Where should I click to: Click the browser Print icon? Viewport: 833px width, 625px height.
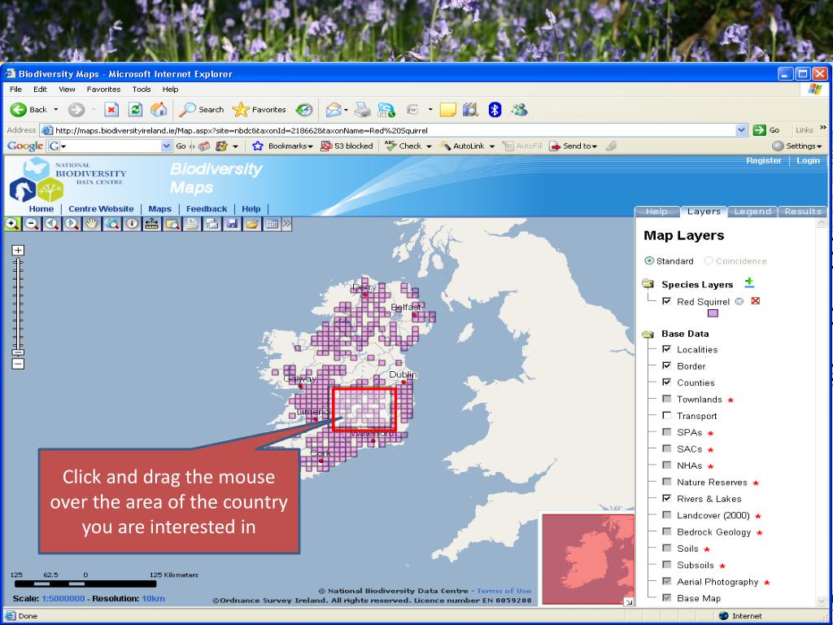pos(362,110)
